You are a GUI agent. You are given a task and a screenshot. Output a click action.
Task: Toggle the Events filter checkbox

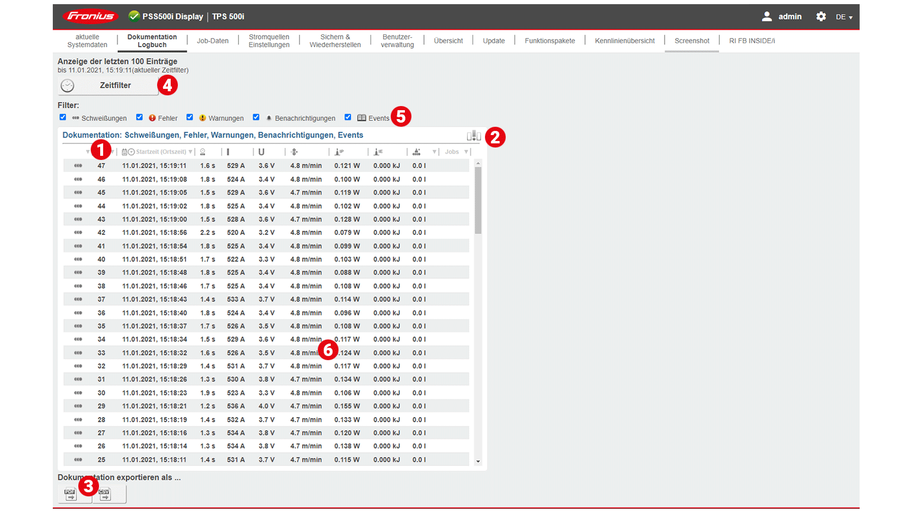click(x=348, y=117)
